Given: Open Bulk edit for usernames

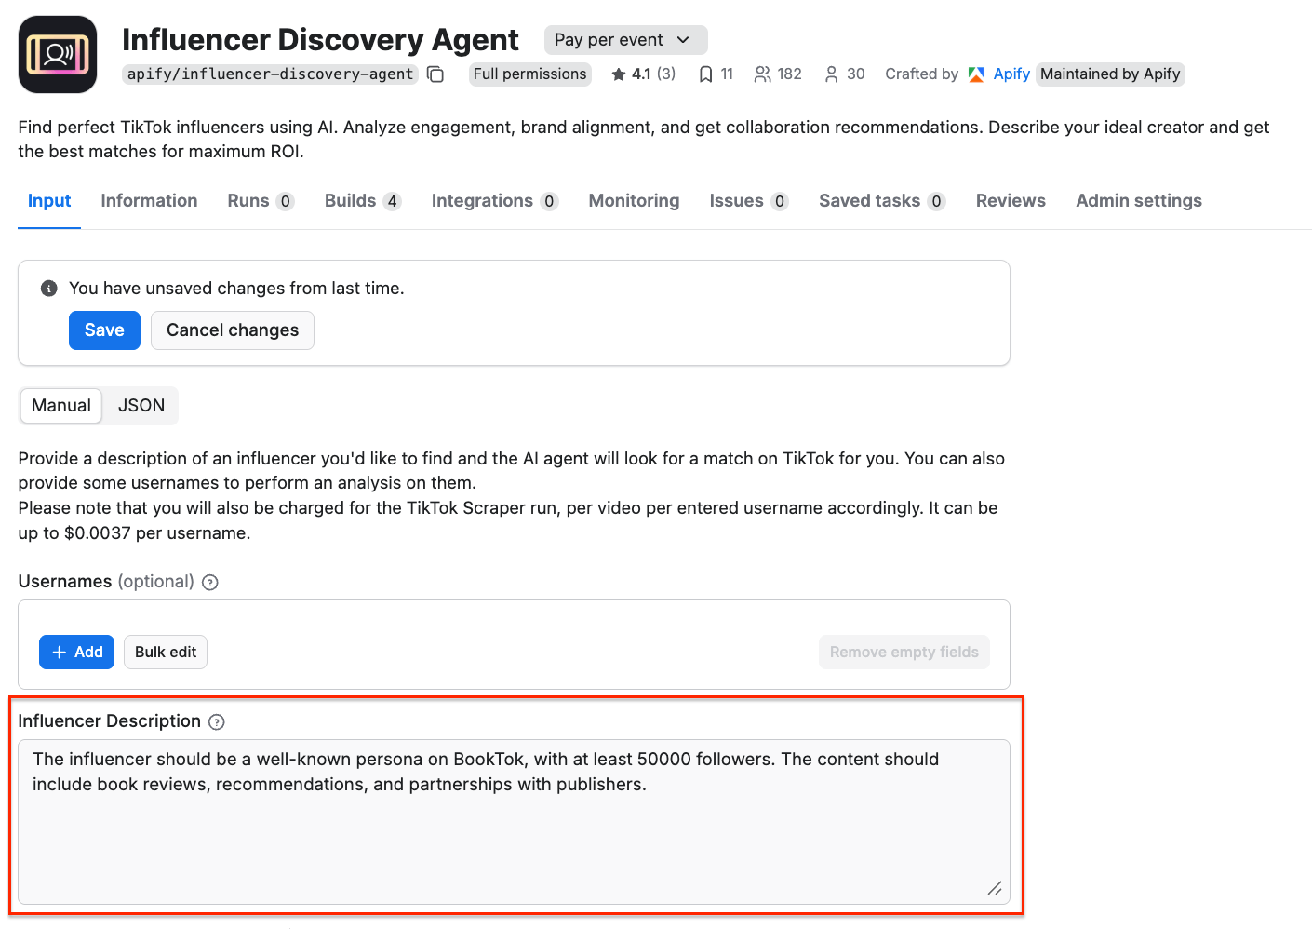Looking at the screenshot, I should [x=165, y=652].
